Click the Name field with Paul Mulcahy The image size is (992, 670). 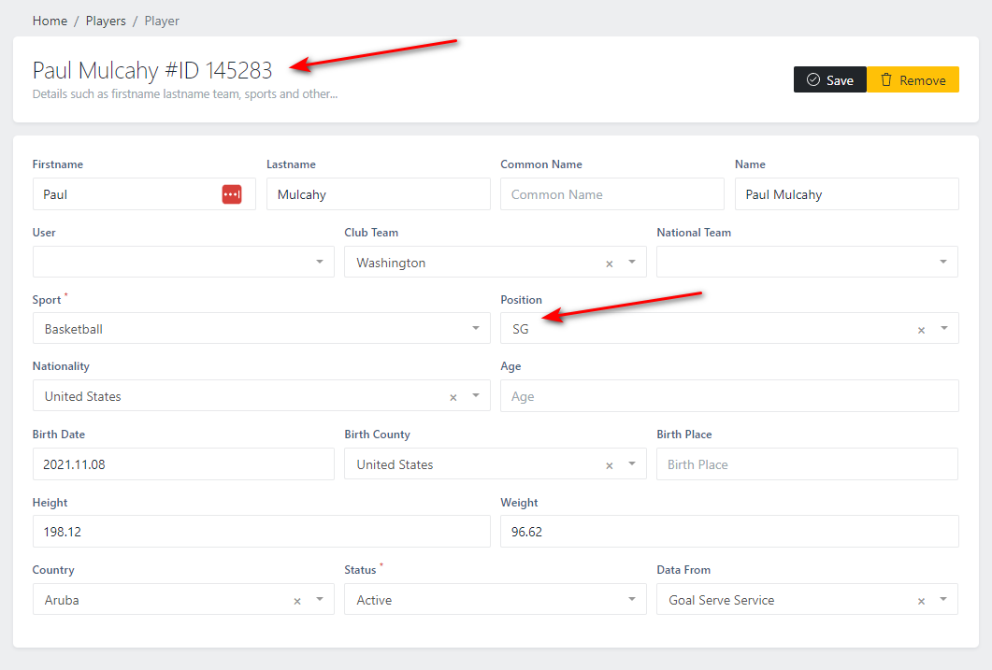click(x=846, y=194)
